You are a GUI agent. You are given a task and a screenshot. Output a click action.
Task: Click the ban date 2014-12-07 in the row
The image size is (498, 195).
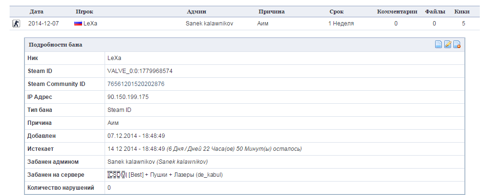44,24
